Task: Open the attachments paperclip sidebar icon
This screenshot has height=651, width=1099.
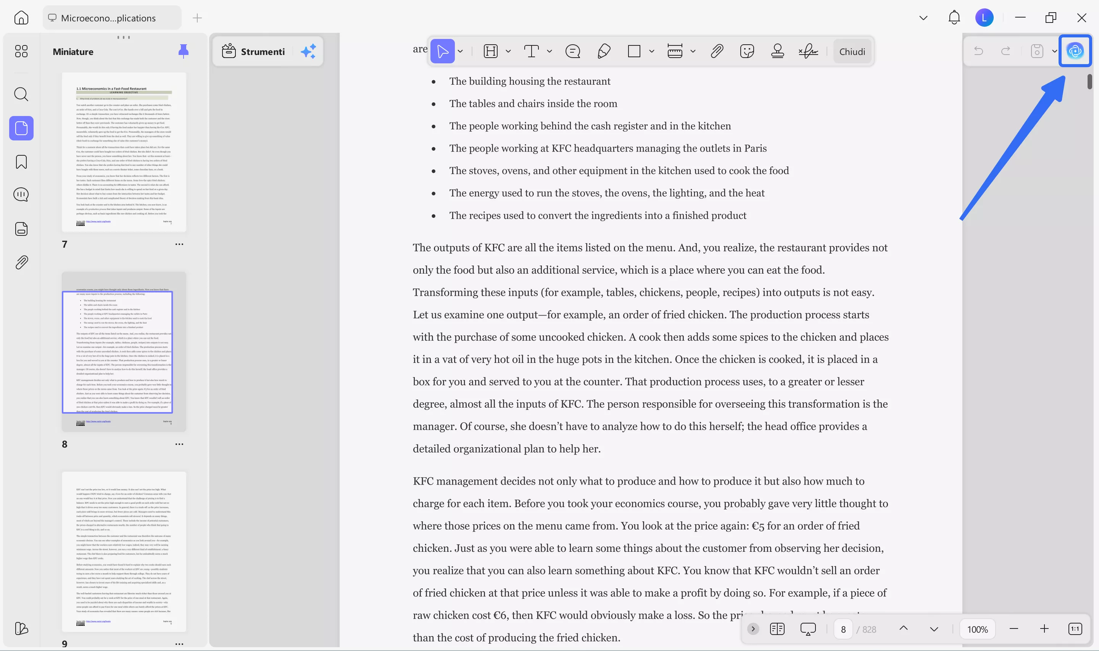Action: pyautogui.click(x=21, y=262)
